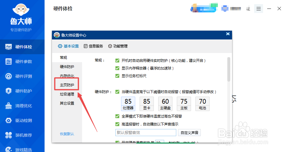The width and height of the screenshot is (284, 152).
Task: Toggle 开机时自动启用硬件实时防护 checkbox
Action: click(x=117, y=61)
